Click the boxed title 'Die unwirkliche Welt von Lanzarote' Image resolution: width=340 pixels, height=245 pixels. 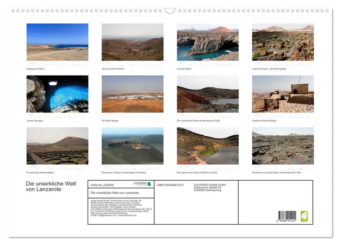(x=115, y=193)
